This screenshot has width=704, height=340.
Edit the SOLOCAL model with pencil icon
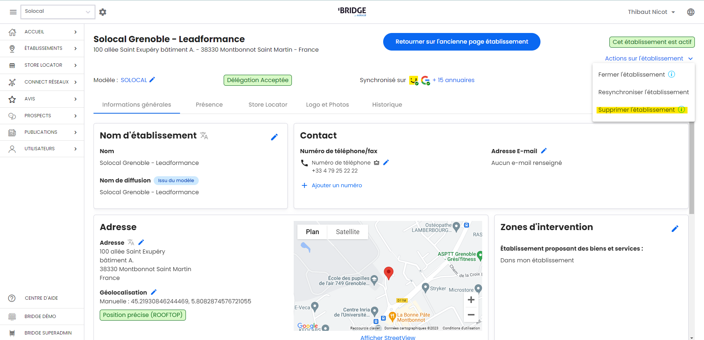[152, 80]
